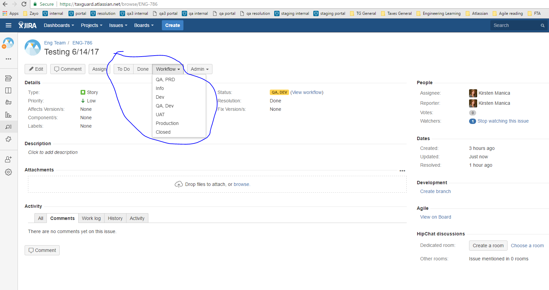Expand the Boards dropdown menu

144,25
